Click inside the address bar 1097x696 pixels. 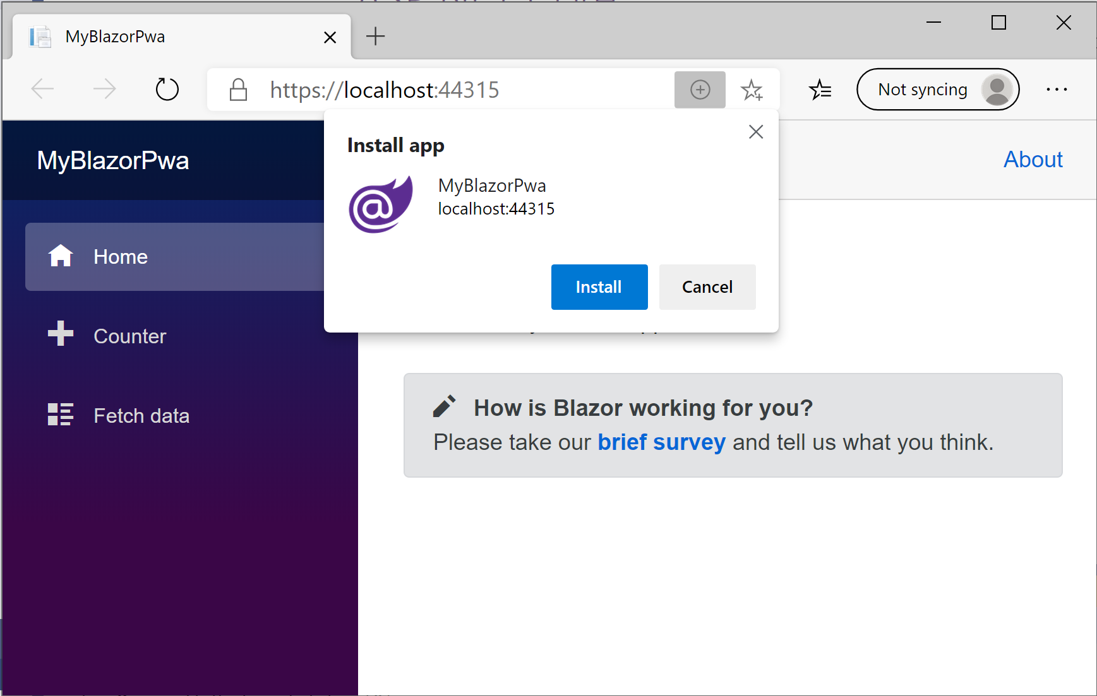click(x=442, y=89)
